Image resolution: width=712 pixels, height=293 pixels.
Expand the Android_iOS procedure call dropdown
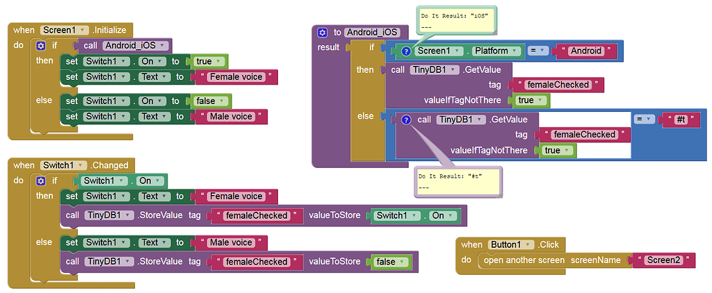(161, 46)
